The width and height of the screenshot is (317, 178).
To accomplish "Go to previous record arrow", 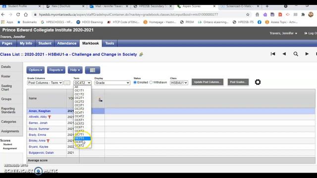I will (284, 54).
